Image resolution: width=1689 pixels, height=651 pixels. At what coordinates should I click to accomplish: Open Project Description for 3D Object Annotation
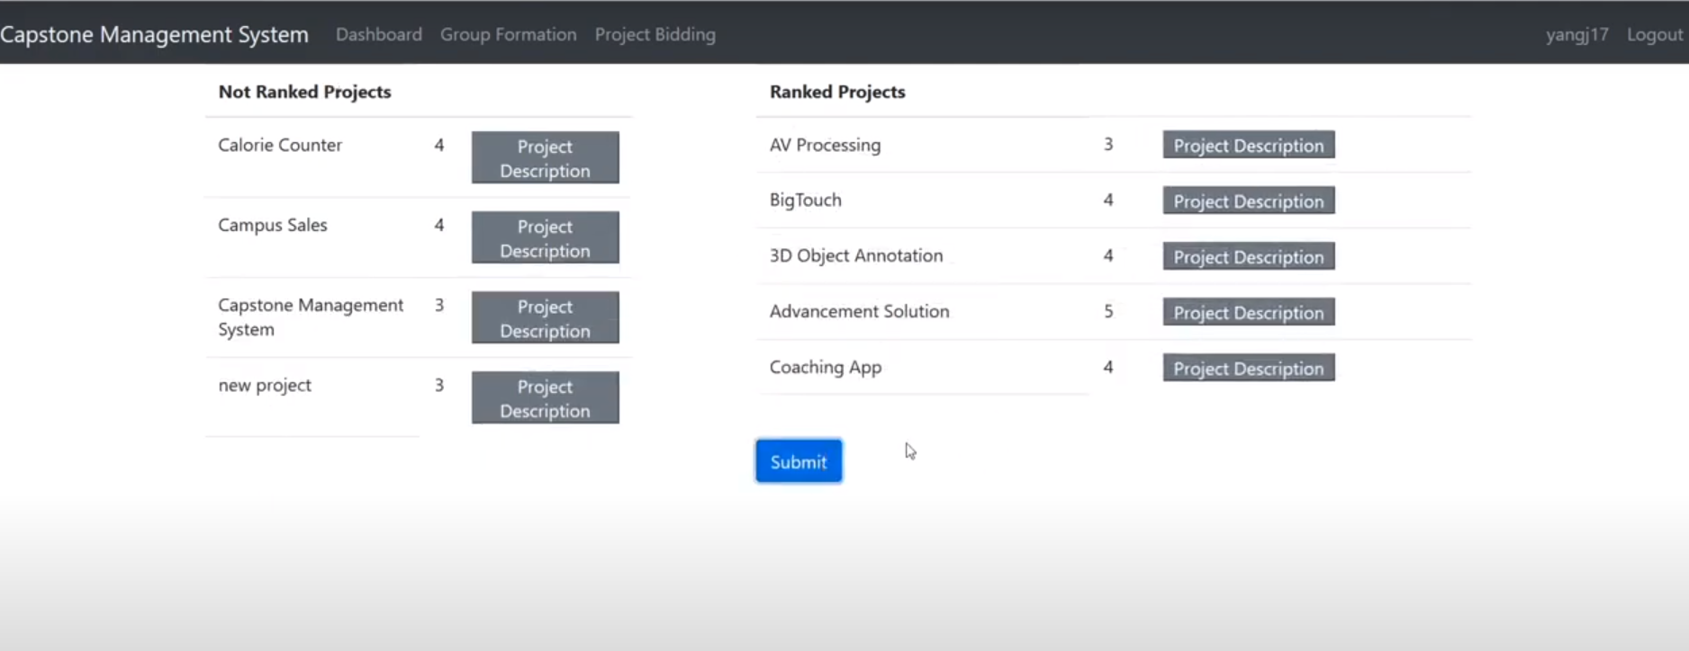pyautogui.click(x=1248, y=256)
